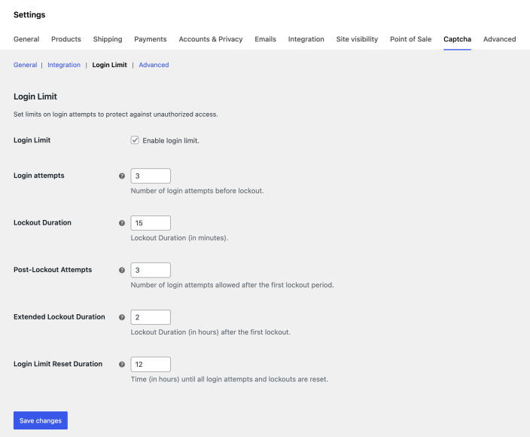Viewport: 530px width, 437px height.
Task: Focus the Login Limit Reset Duration field
Action: point(151,364)
